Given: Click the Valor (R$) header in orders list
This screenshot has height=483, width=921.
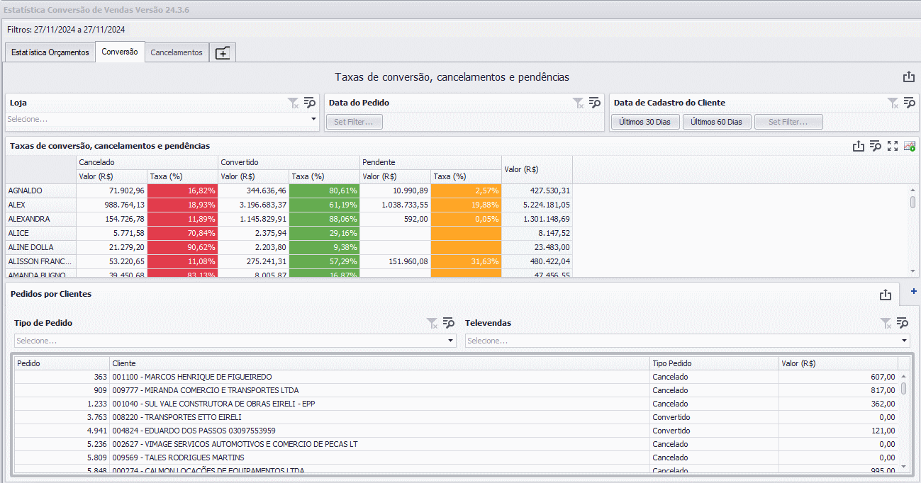Looking at the screenshot, I should pos(838,363).
